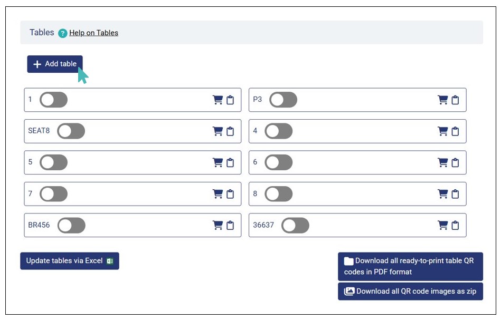Click the clipboard icon for table 36637
The width and height of the screenshot is (501, 320).
point(455,225)
